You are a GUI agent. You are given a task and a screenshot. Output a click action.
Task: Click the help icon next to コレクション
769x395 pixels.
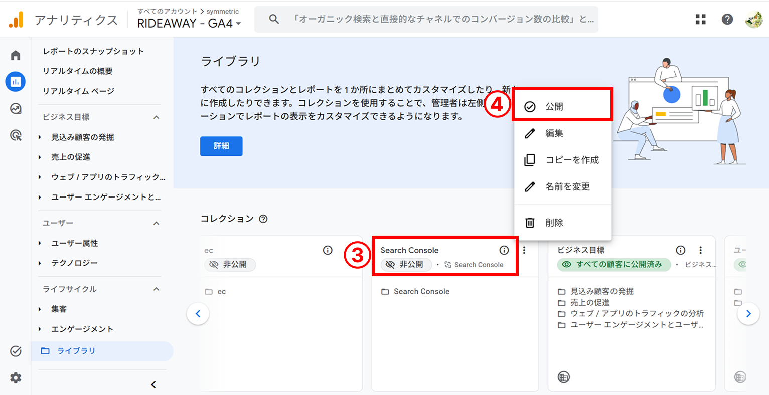(263, 219)
